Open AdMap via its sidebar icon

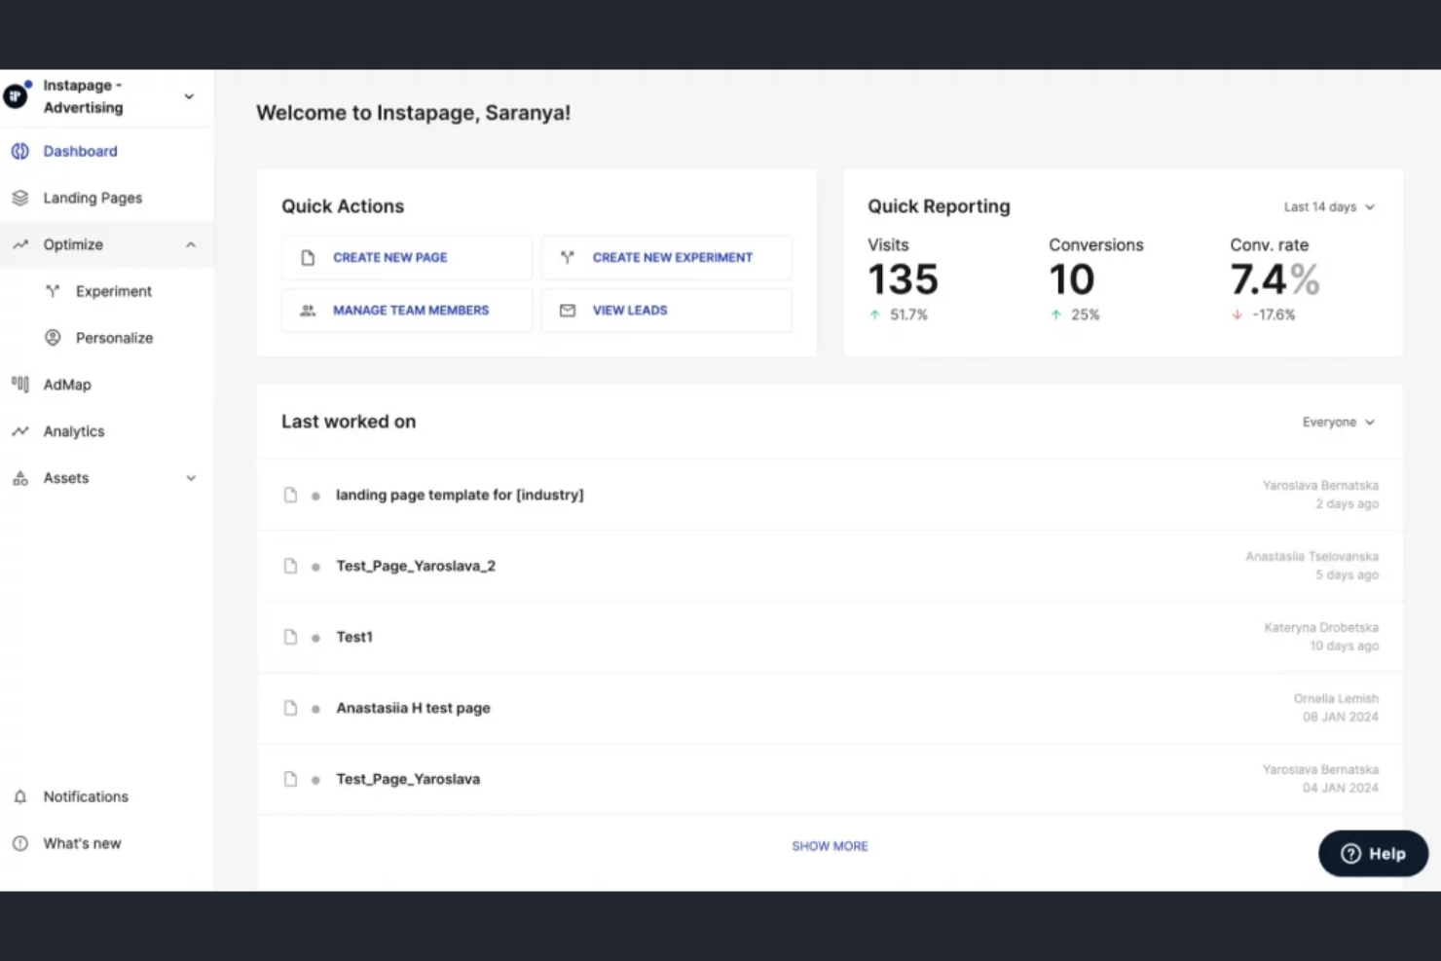point(19,384)
